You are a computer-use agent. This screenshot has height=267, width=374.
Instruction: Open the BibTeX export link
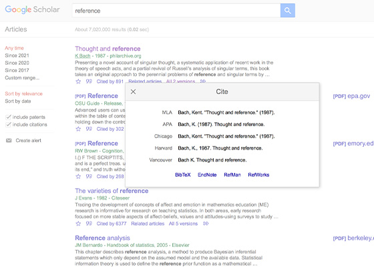[x=183, y=175]
